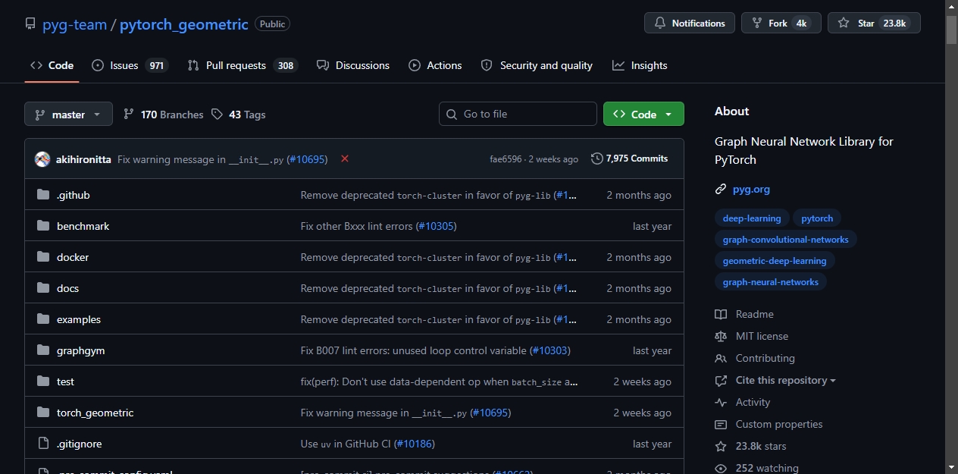Open the master branch dropdown
The height and width of the screenshot is (474, 958).
[68, 114]
